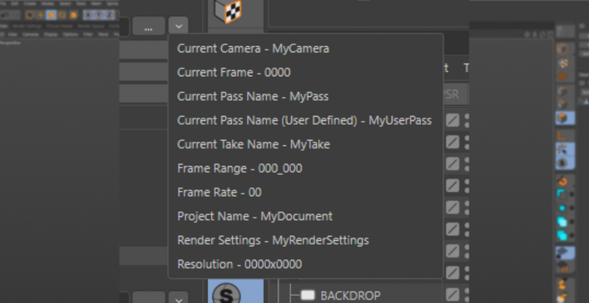The width and height of the screenshot is (589, 303).
Task: Select the checkered cube Texture mode icon
Action: 228,11
